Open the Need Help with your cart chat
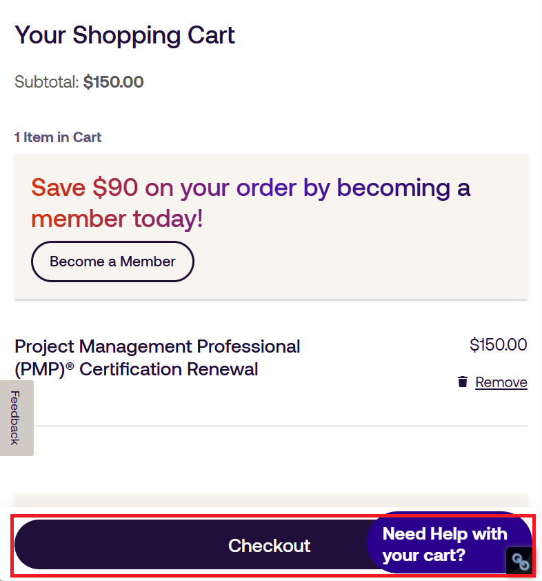 click(x=445, y=544)
